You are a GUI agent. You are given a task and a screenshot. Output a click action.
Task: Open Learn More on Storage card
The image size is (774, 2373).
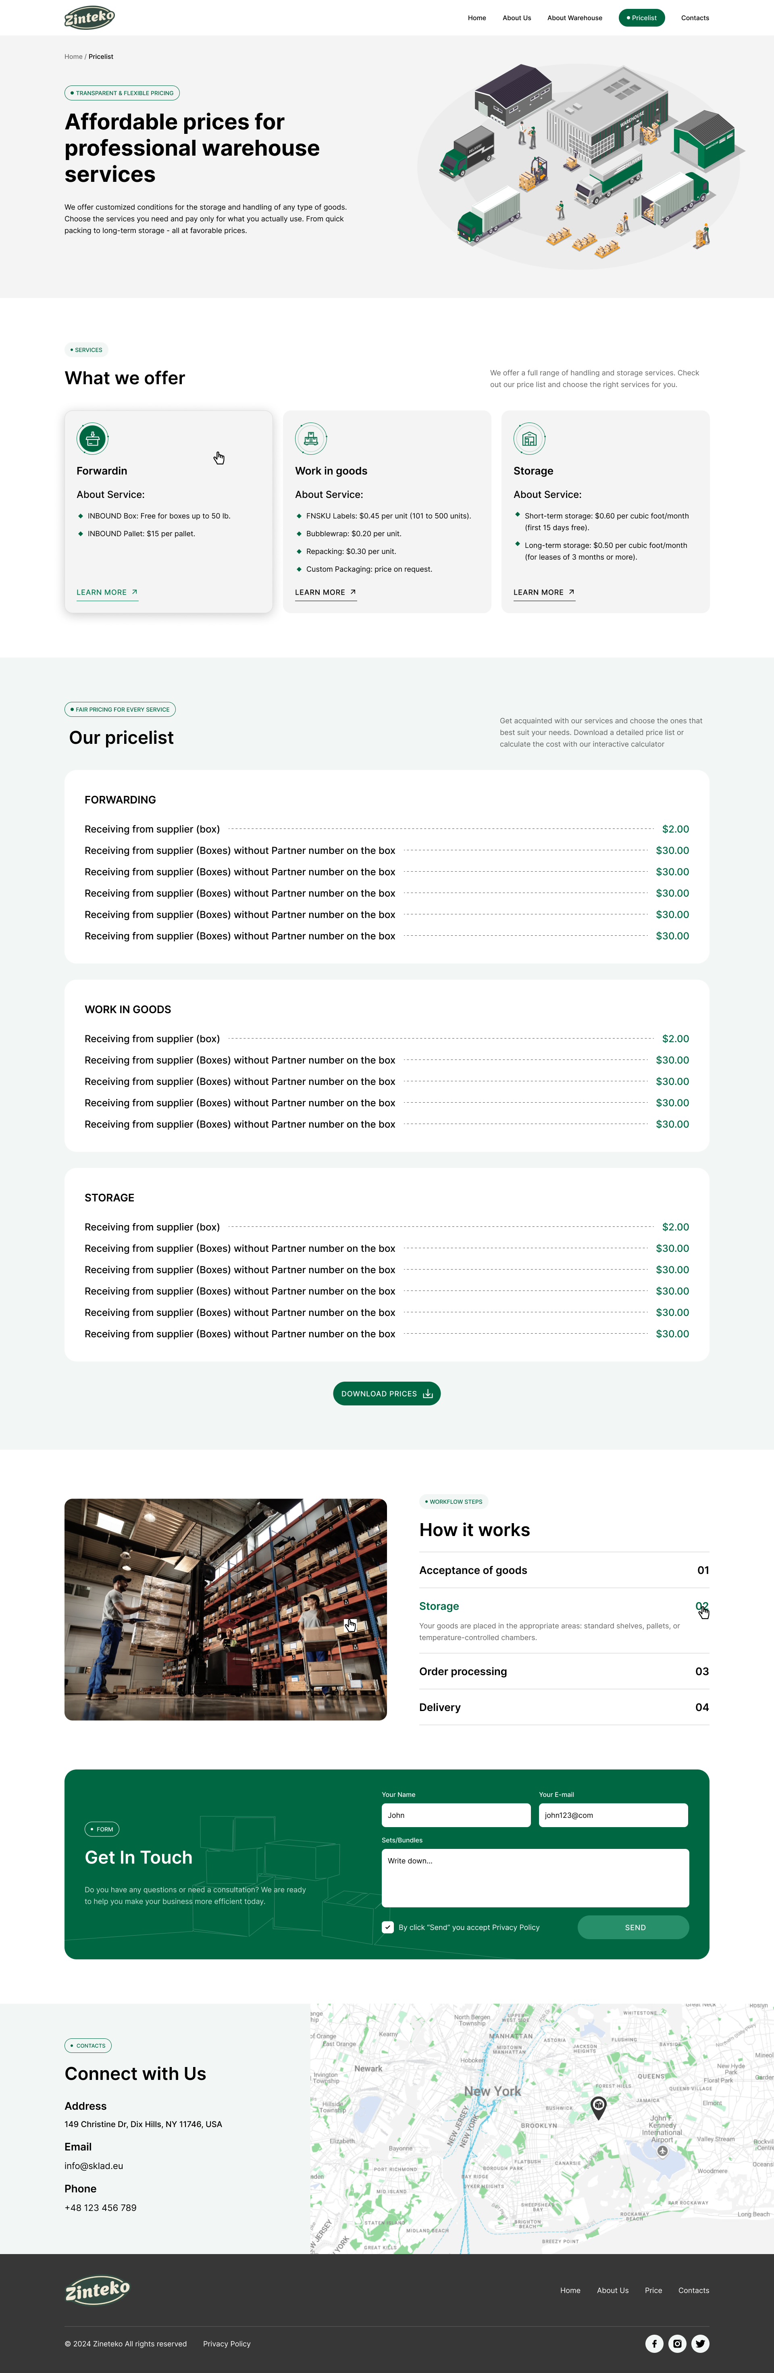(x=544, y=593)
